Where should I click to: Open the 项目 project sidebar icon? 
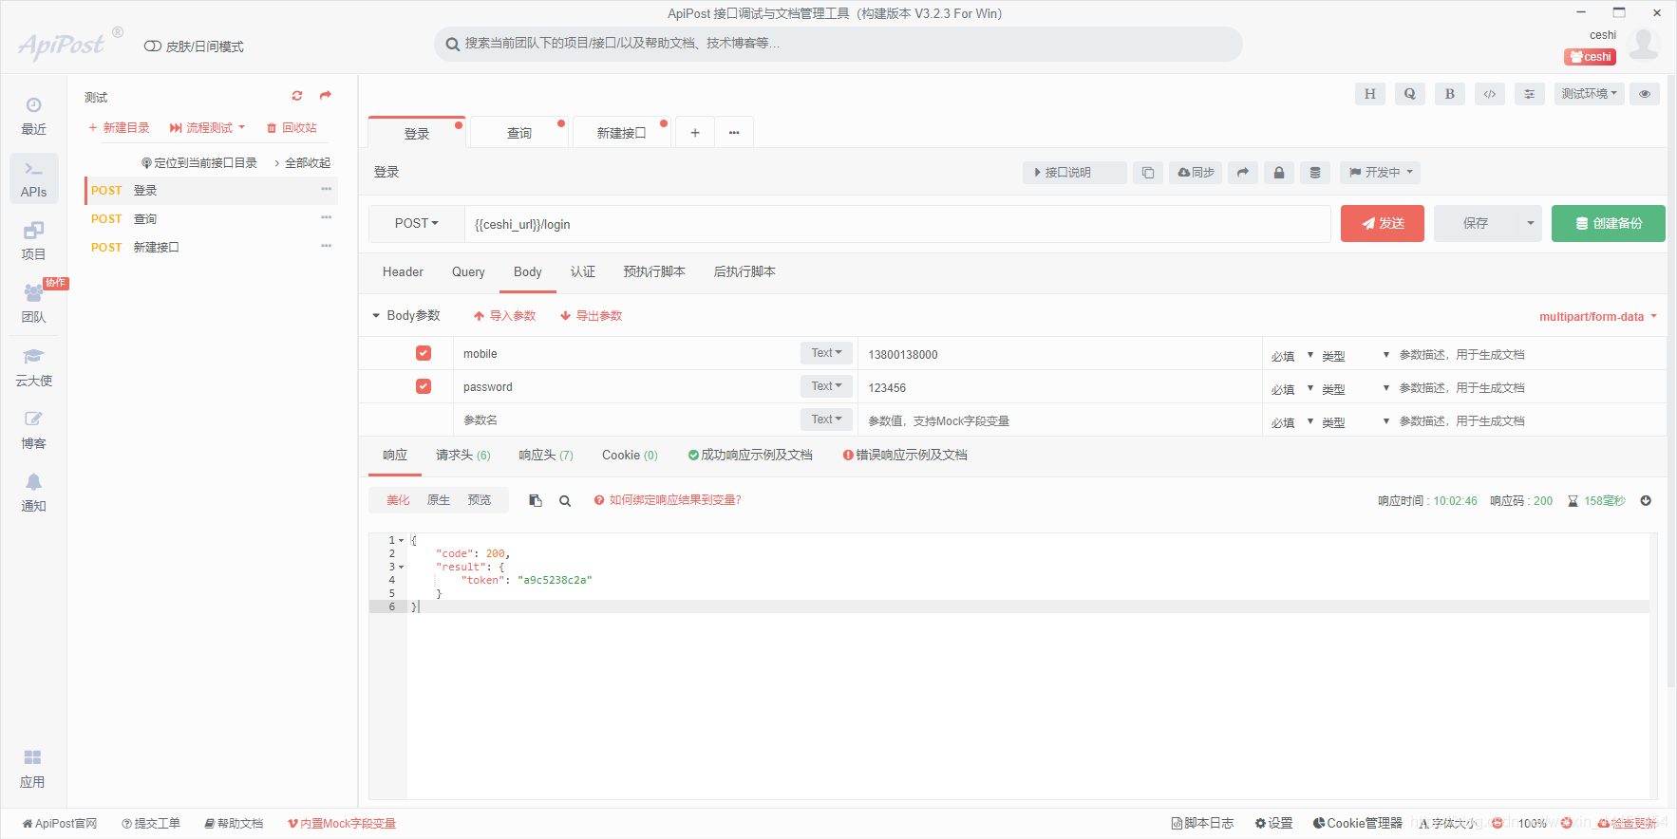pyautogui.click(x=33, y=241)
